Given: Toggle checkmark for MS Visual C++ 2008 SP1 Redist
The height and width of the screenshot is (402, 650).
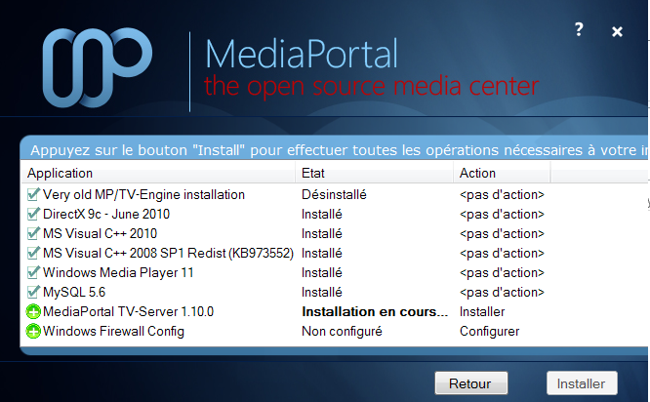Looking at the screenshot, I should [33, 253].
